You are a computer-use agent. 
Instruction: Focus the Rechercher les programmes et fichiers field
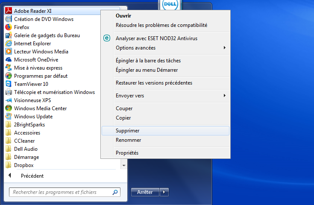(65, 192)
